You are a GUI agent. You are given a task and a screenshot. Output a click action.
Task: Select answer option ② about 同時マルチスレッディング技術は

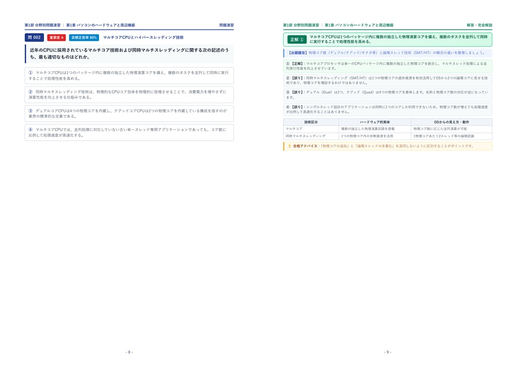(129, 95)
